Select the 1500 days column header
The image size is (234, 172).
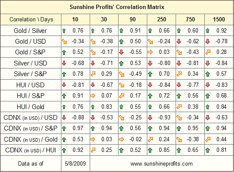[x=219, y=20]
